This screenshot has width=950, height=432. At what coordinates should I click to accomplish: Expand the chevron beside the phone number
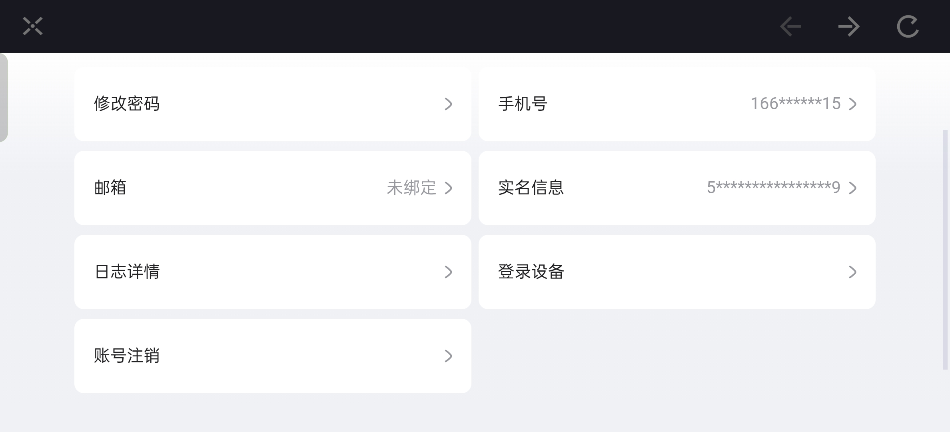click(852, 104)
